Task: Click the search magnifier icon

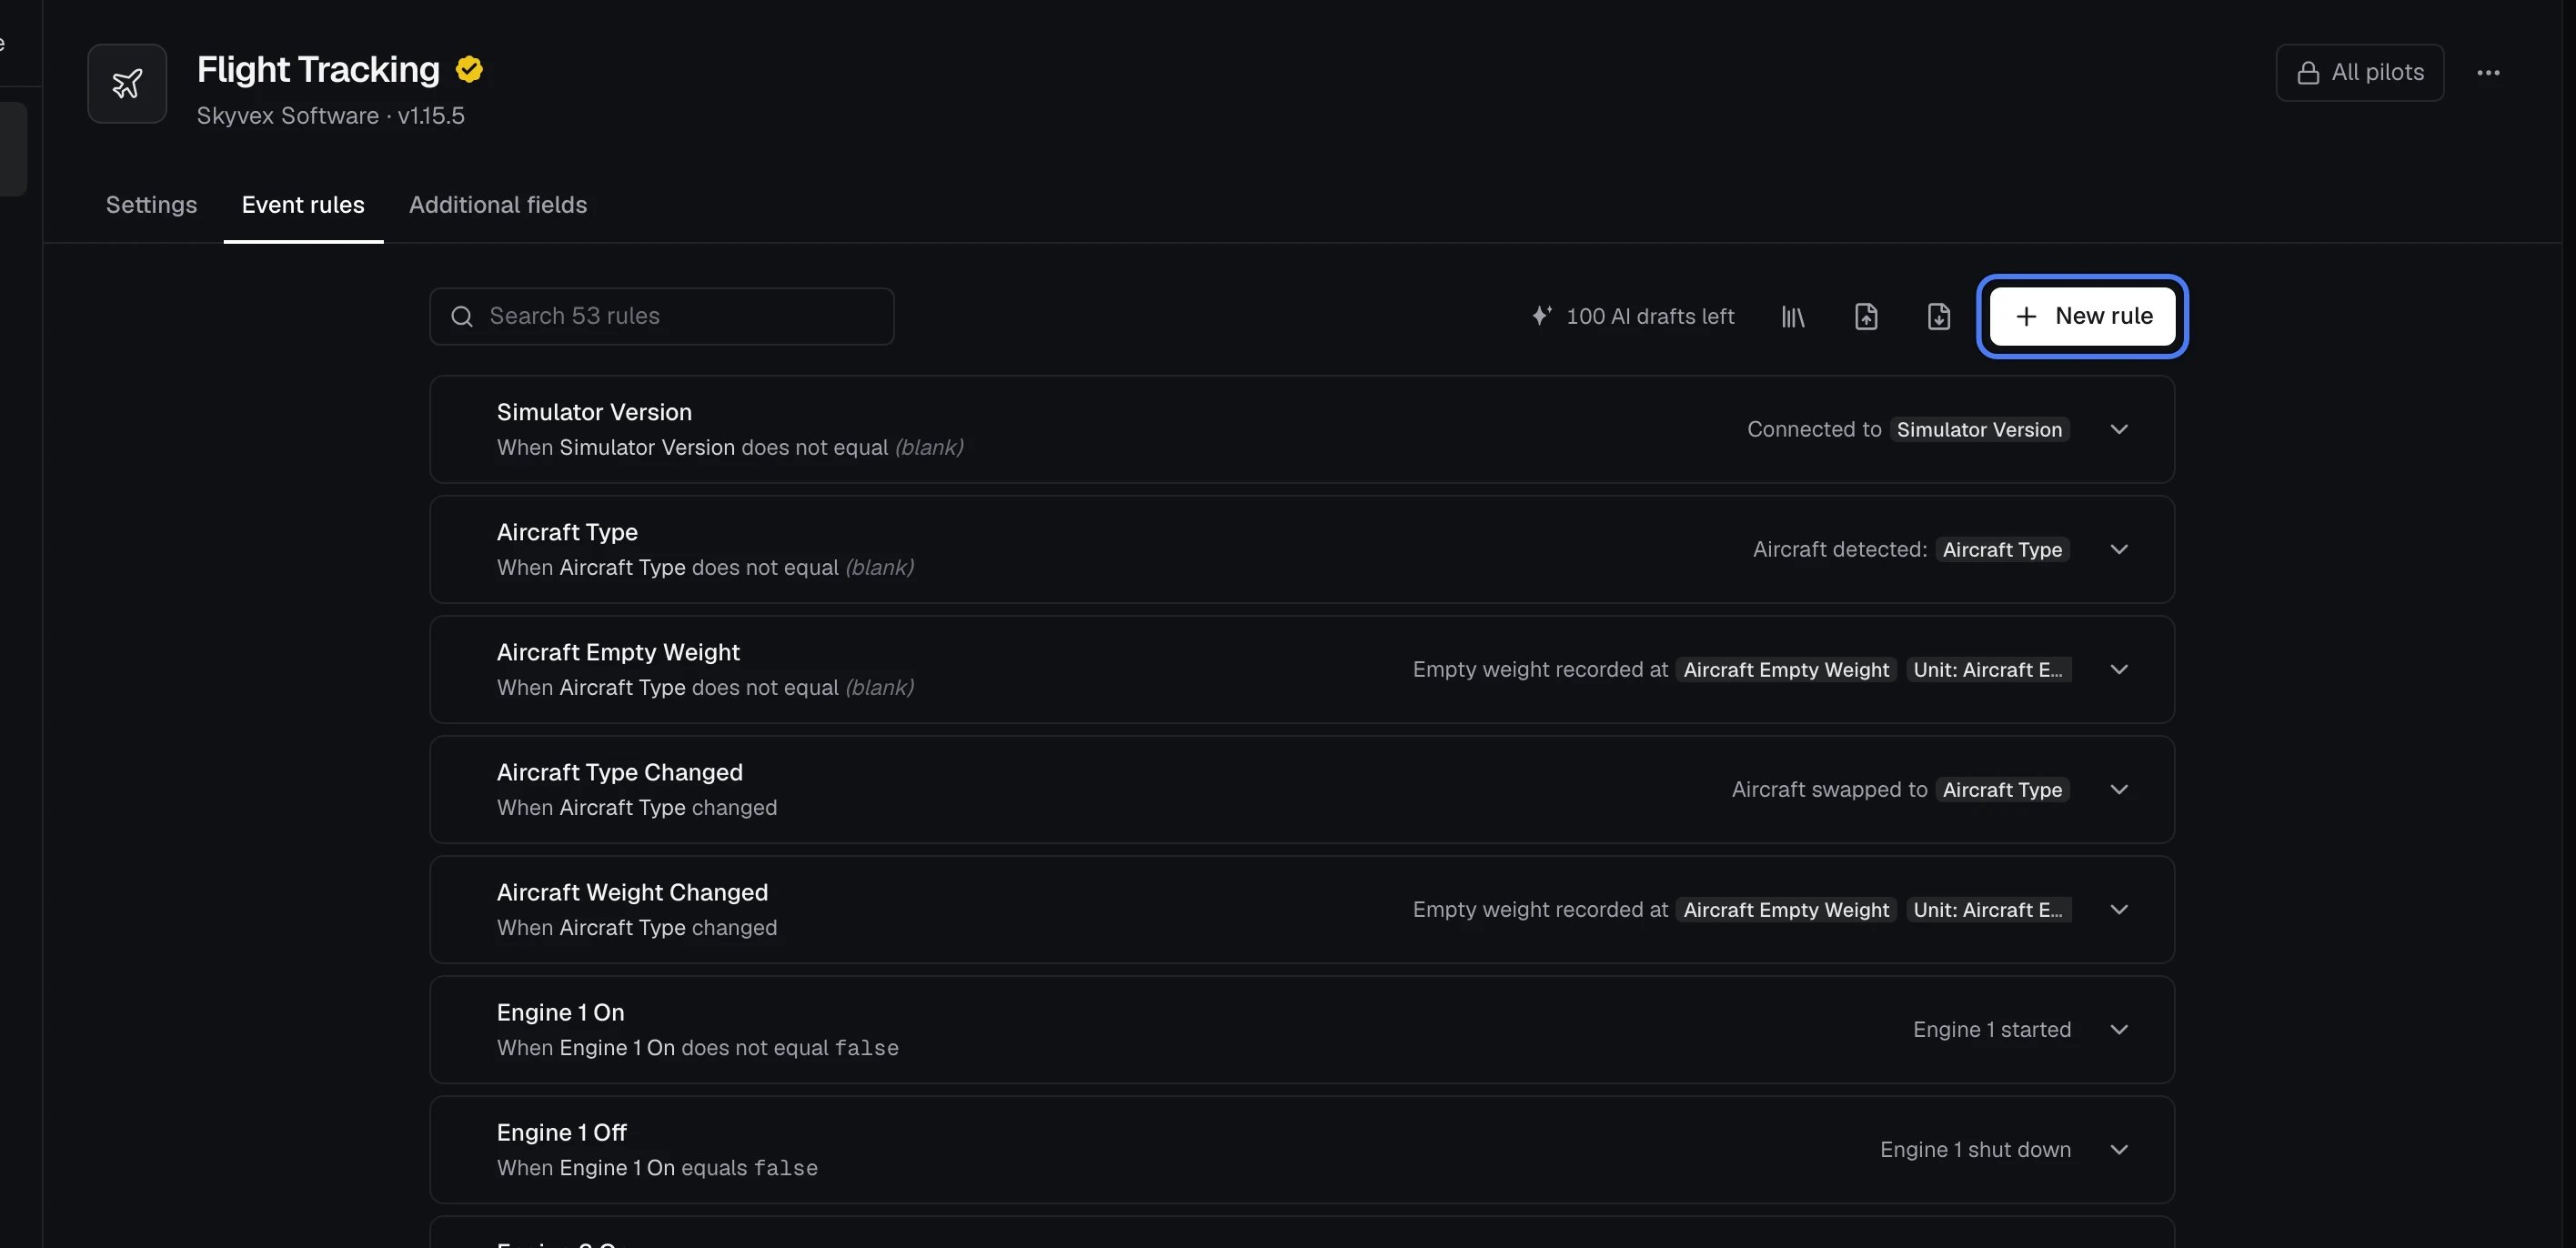Action: pos(462,317)
